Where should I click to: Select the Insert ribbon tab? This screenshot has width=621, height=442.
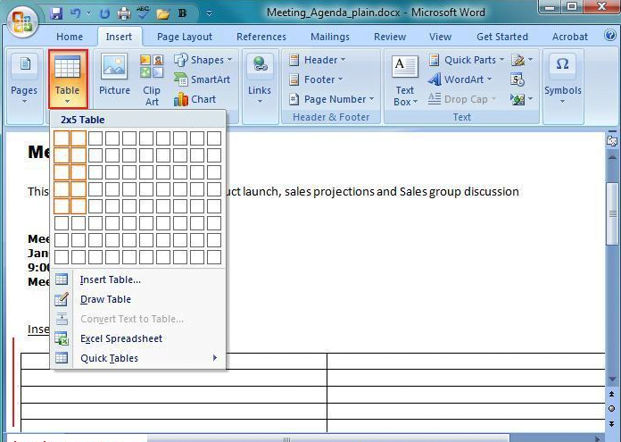point(119,37)
